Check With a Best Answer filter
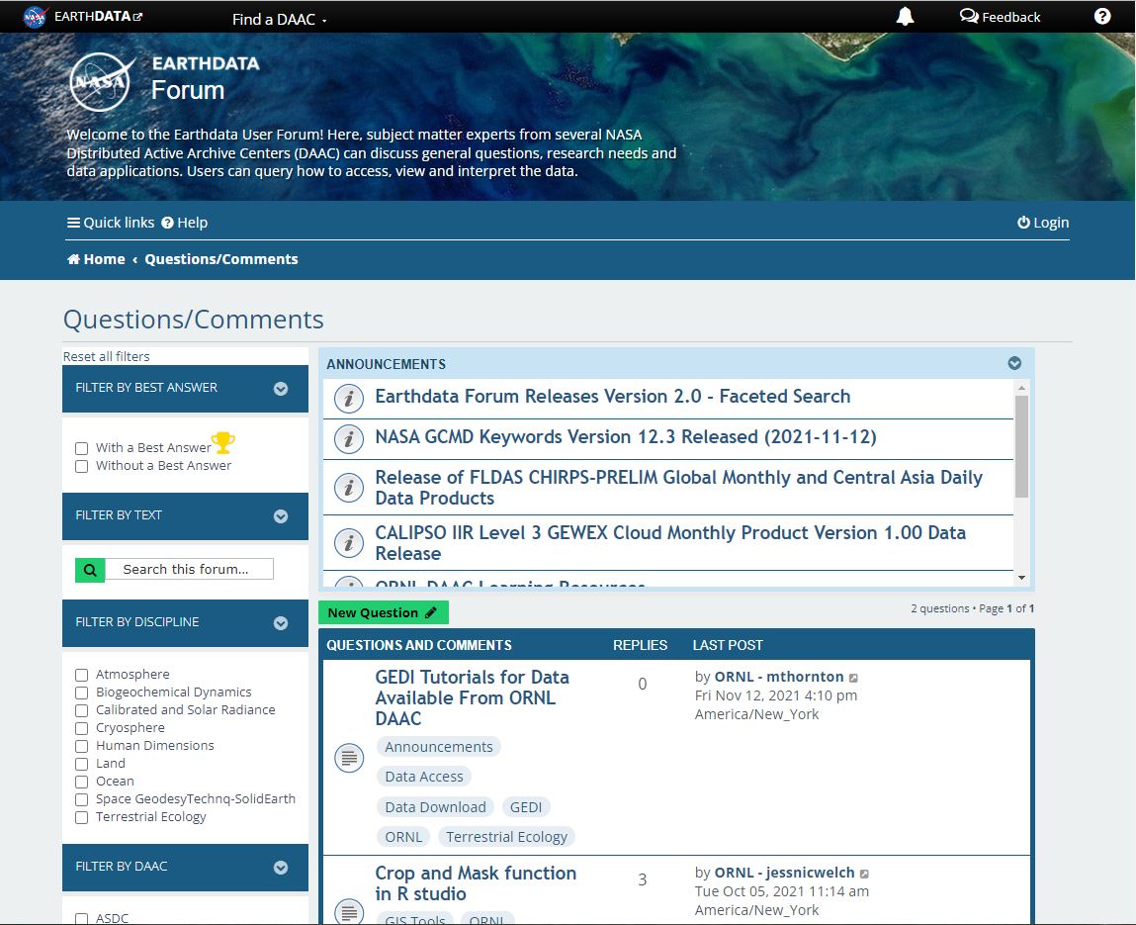Image resolution: width=1136 pixels, height=925 pixels. [82, 449]
